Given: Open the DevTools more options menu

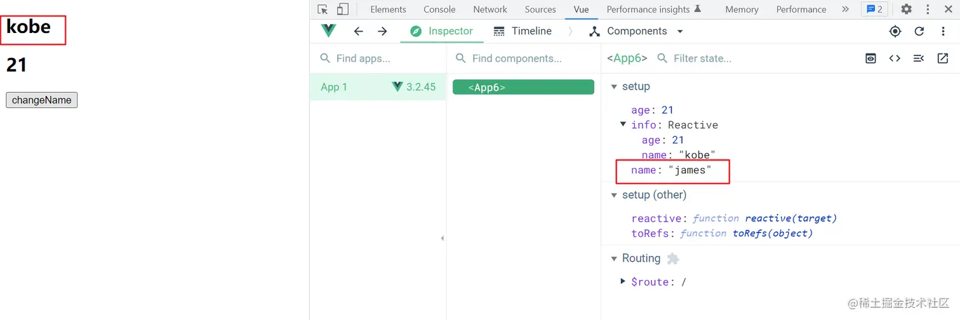Looking at the screenshot, I should coord(928,10).
